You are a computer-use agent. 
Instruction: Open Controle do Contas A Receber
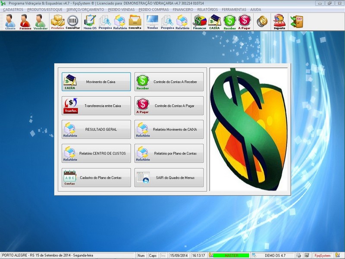[169, 82]
